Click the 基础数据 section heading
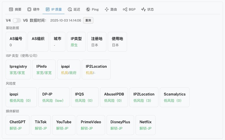The height and width of the screenshot is (140, 225). pyautogui.click(x=12, y=28)
